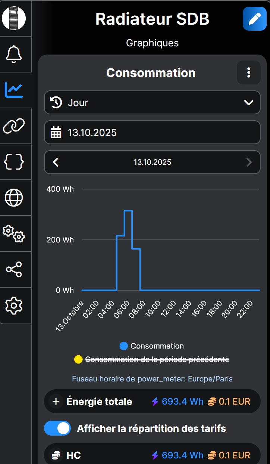Select the chart graphs sidebar icon
Viewport: 270px width, 464px height.
[x=14, y=90]
